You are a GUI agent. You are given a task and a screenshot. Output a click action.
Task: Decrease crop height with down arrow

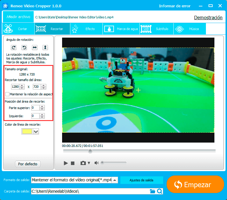click(x=44, y=88)
